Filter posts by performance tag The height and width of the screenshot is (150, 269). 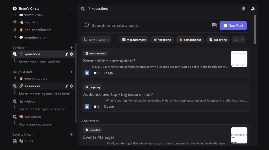[190, 40]
